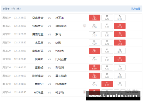The height and width of the screenshot is (103, 143).
Task: Select 胜 2.50 for 亚特兰大 match
Action: (94, 26)
